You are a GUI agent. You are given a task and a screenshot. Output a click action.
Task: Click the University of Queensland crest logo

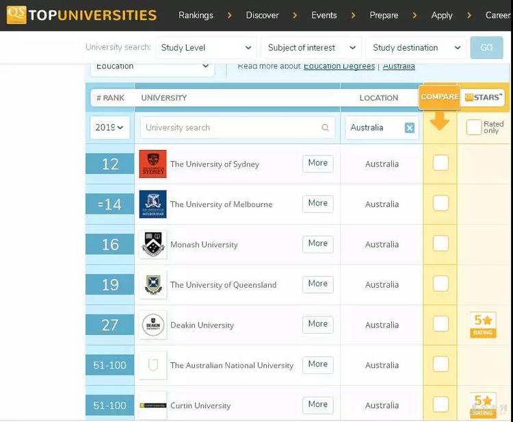153,285
